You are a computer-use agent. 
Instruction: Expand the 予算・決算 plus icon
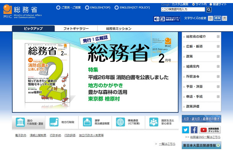[x=218, y=86]
